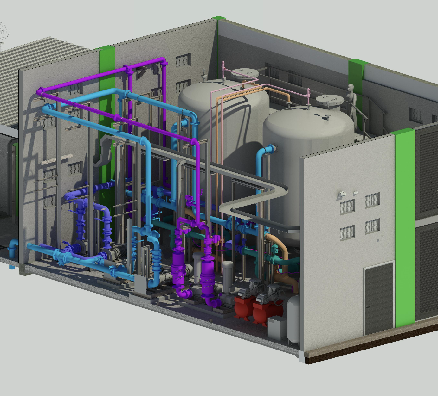Pick the round hatch on the right tank top
The width and height of the screenshot is (438, 396).
click(x=330, y=101)
